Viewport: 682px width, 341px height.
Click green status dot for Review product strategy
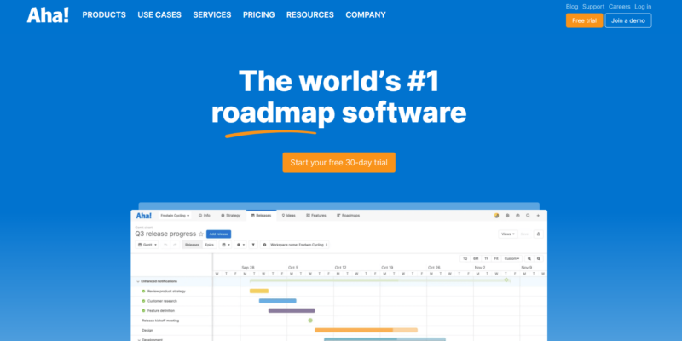[x=143, y=291]
